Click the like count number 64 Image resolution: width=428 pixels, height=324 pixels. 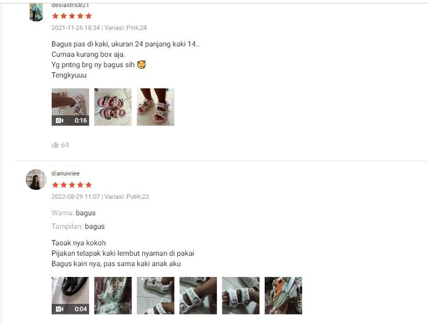pos(65,145)
